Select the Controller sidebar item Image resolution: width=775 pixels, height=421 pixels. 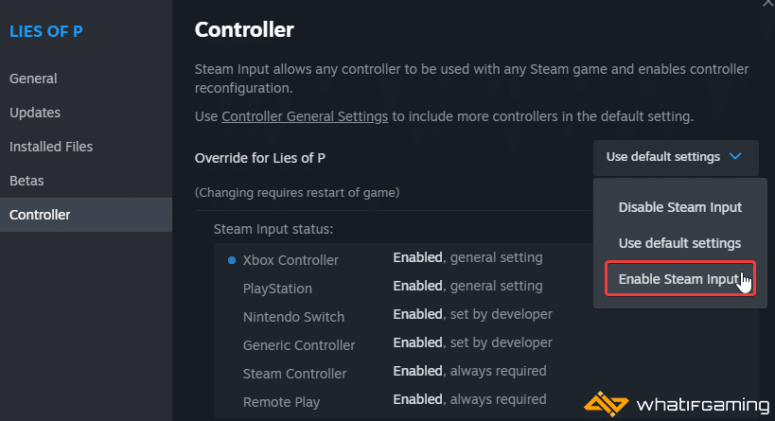pyautogui.click(x=86, y=215)
